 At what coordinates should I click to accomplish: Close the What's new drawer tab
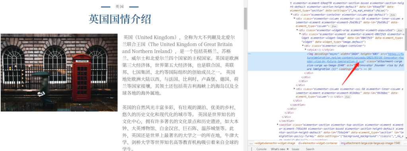point(288,149)
